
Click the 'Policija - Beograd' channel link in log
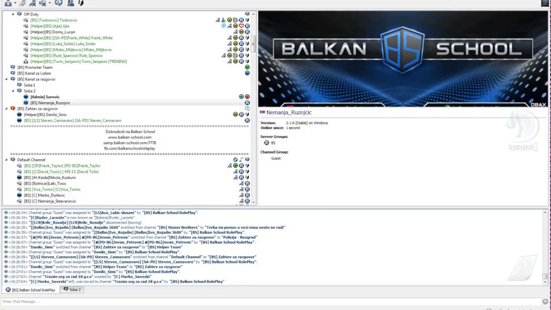click(240, 237)
